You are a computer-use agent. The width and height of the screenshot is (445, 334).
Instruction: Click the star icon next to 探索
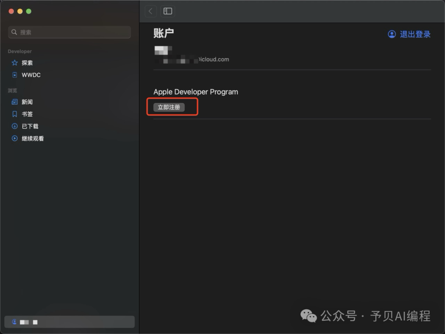14,63
